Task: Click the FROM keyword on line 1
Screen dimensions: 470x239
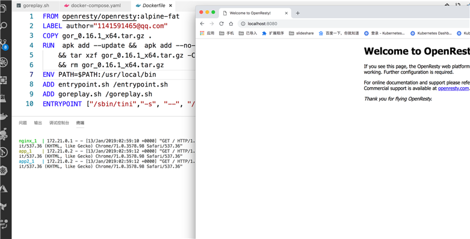Action: 51,16
